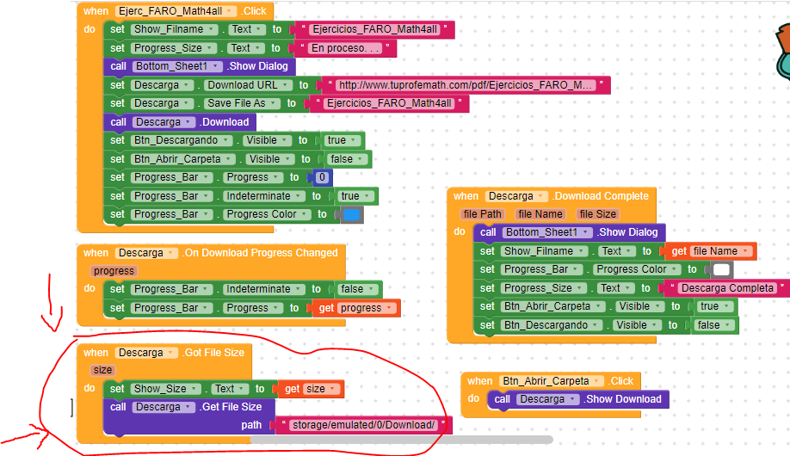
Task: Edit the storage/emulated/0/Download/ path string
Action: click(363, 425)
